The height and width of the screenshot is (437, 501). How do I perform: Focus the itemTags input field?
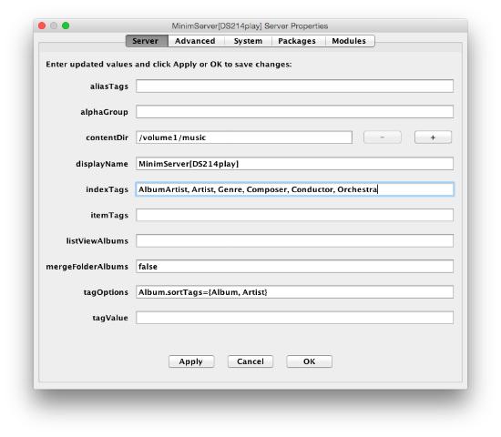[294, 215]
